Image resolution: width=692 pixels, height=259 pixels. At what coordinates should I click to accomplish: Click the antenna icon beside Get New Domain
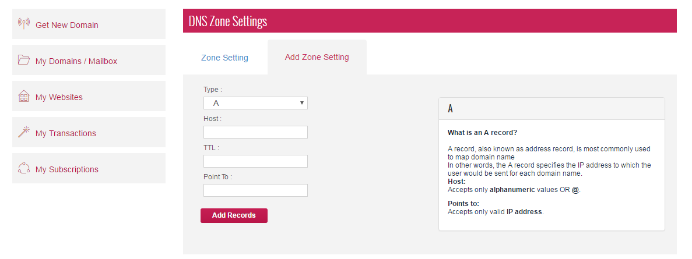point(24,24)
